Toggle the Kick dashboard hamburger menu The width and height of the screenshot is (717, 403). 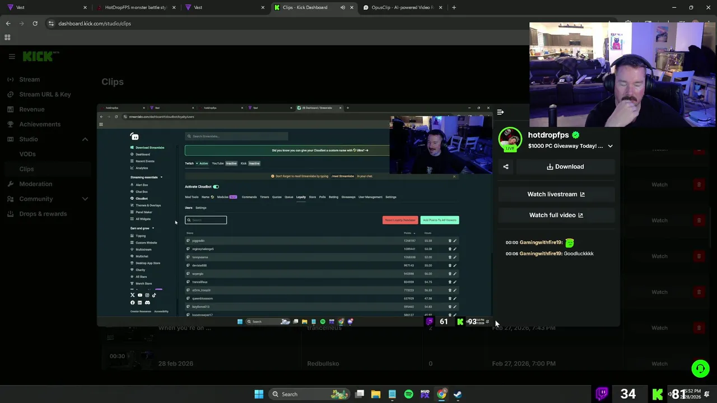click(12, 57)
